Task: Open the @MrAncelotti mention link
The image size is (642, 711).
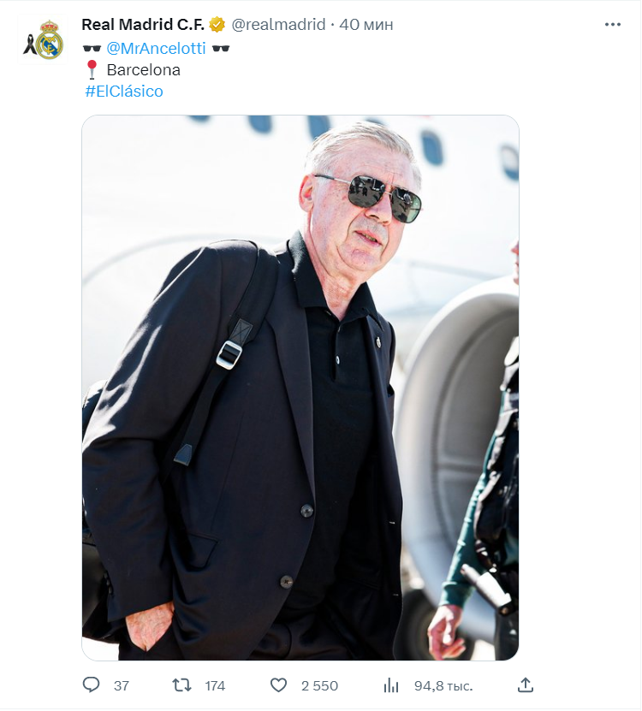Action: pos(156,48)
